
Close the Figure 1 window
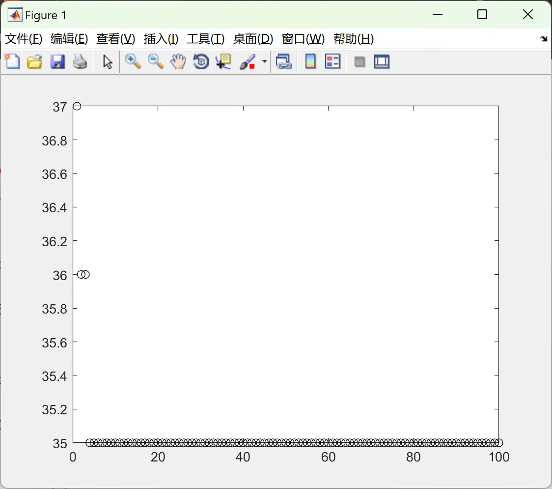click(x=528, y=14)
